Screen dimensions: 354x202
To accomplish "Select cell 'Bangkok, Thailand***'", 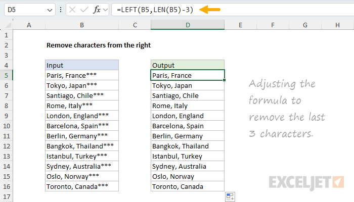I will pyautogui.click(x=82, y=146).
